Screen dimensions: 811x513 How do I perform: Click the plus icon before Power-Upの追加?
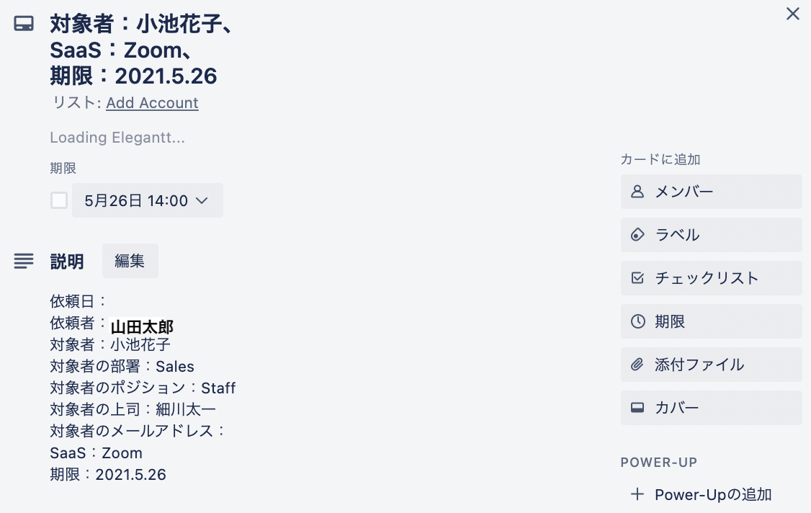pos(637,494)
